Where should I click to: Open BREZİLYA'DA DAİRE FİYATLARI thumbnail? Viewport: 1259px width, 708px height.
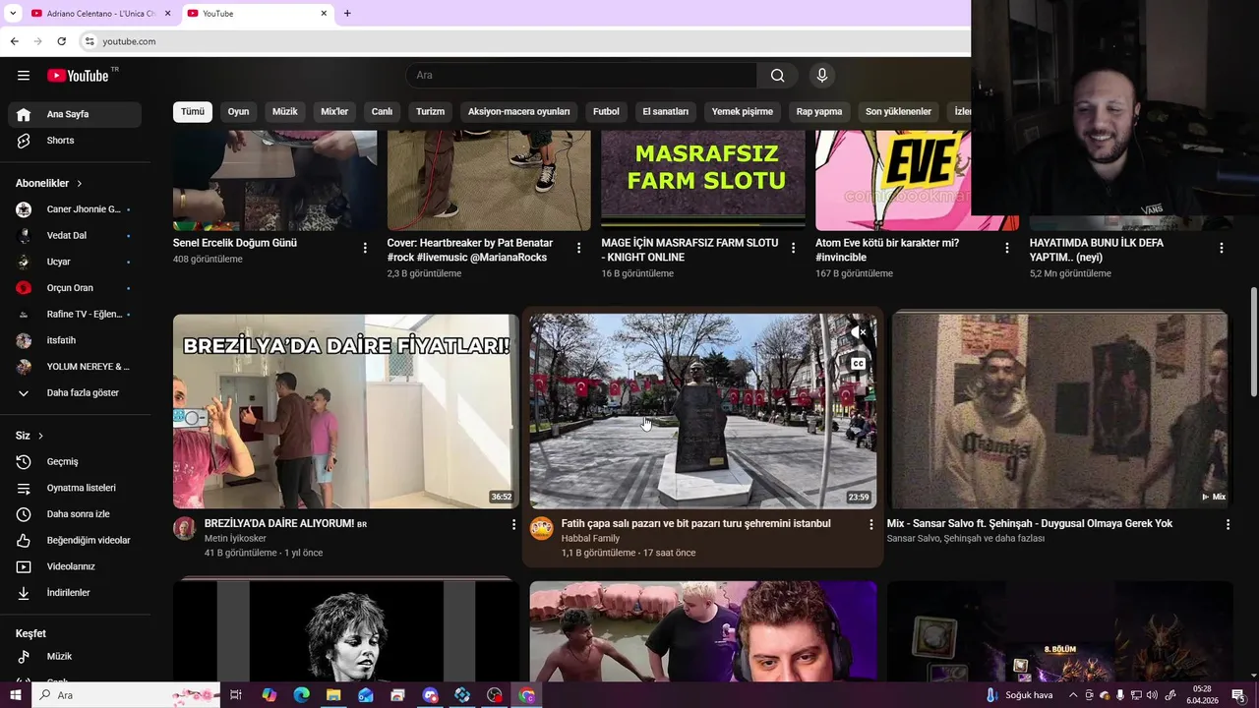[x=345, y=411]
